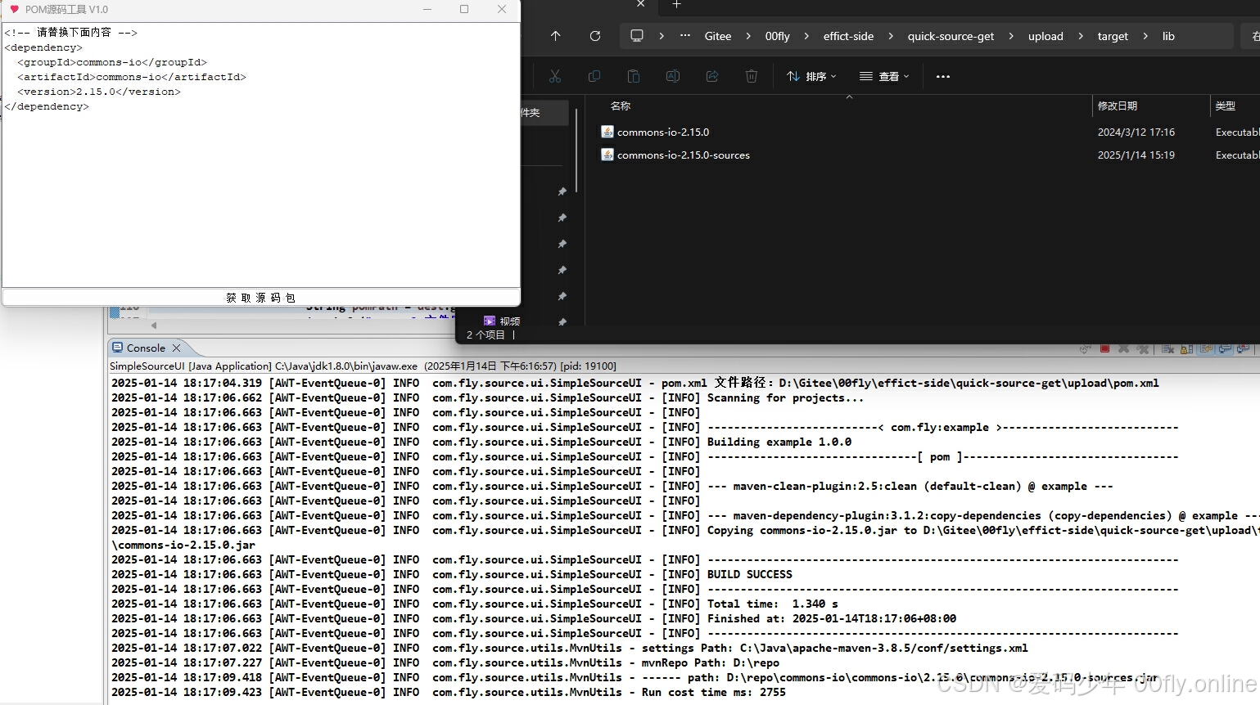Image resolution: width=1260 pixels, height=705 pixels.
Task: Click the This PC monitor icon in address bar
Action: (637, 36)
